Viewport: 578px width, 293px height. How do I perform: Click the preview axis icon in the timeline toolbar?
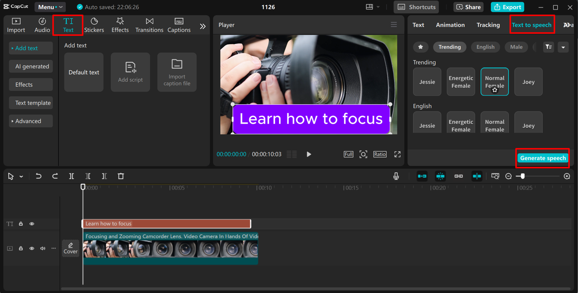coord(495,176)
